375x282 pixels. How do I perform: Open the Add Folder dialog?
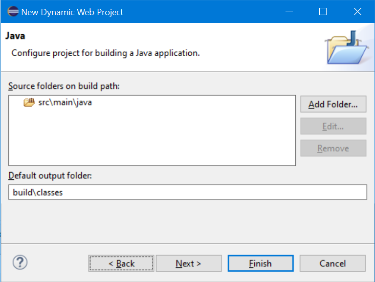(333, 104)
